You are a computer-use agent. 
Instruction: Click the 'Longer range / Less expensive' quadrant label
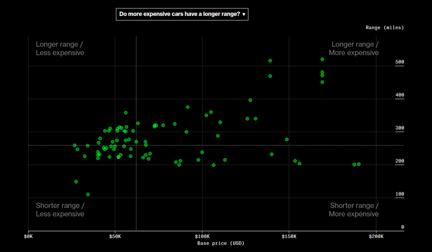coord(60,48)
